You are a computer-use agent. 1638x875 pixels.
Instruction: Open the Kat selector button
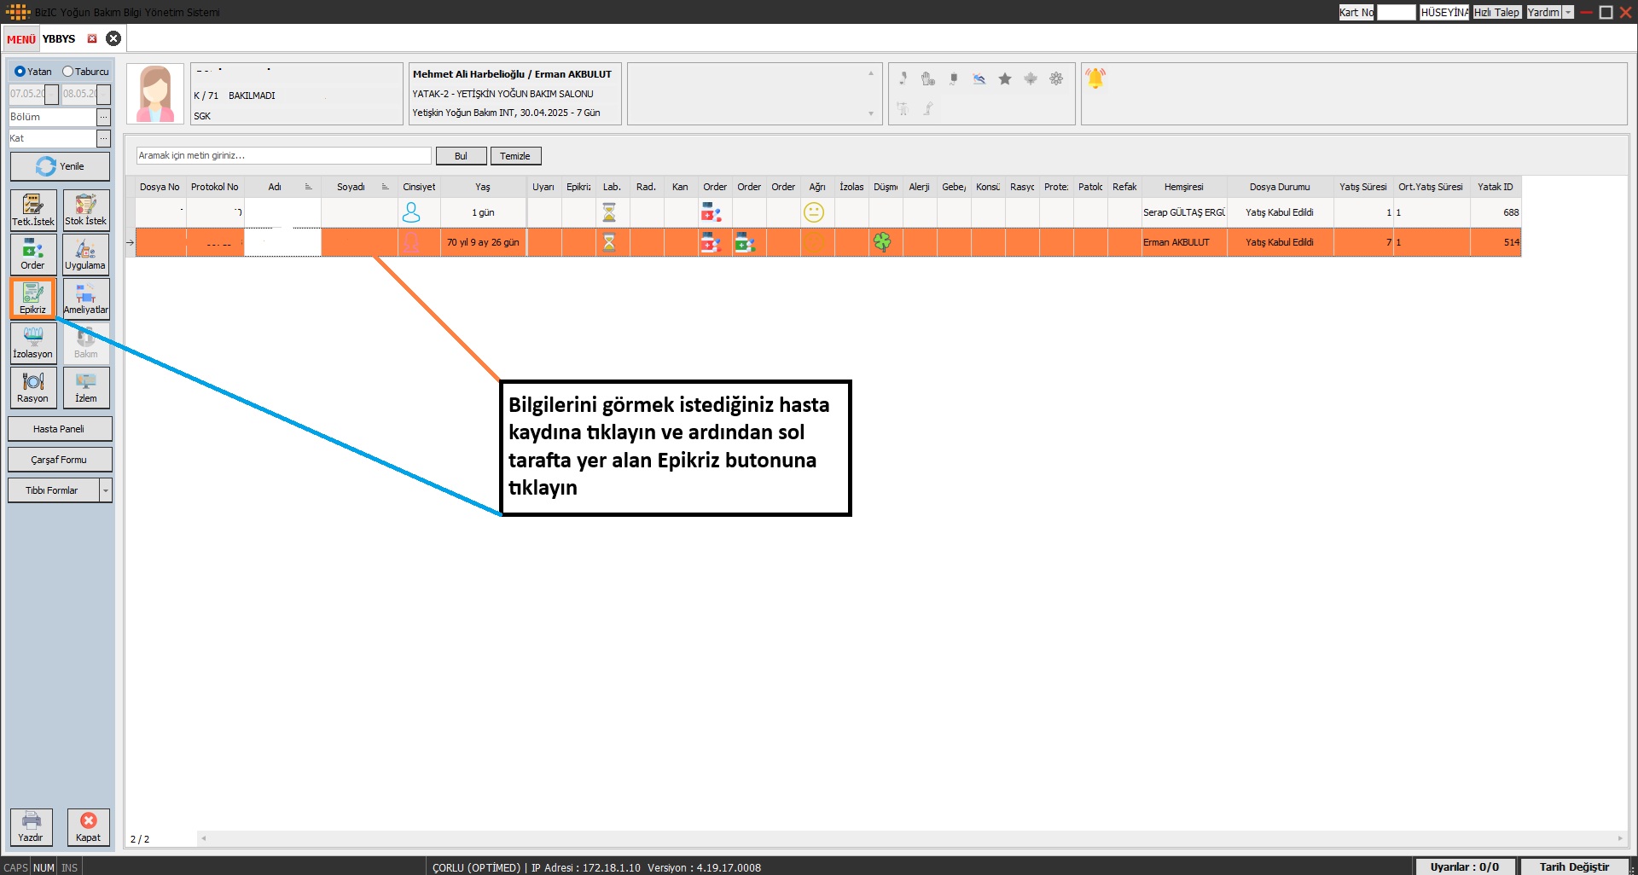(103, 138)
